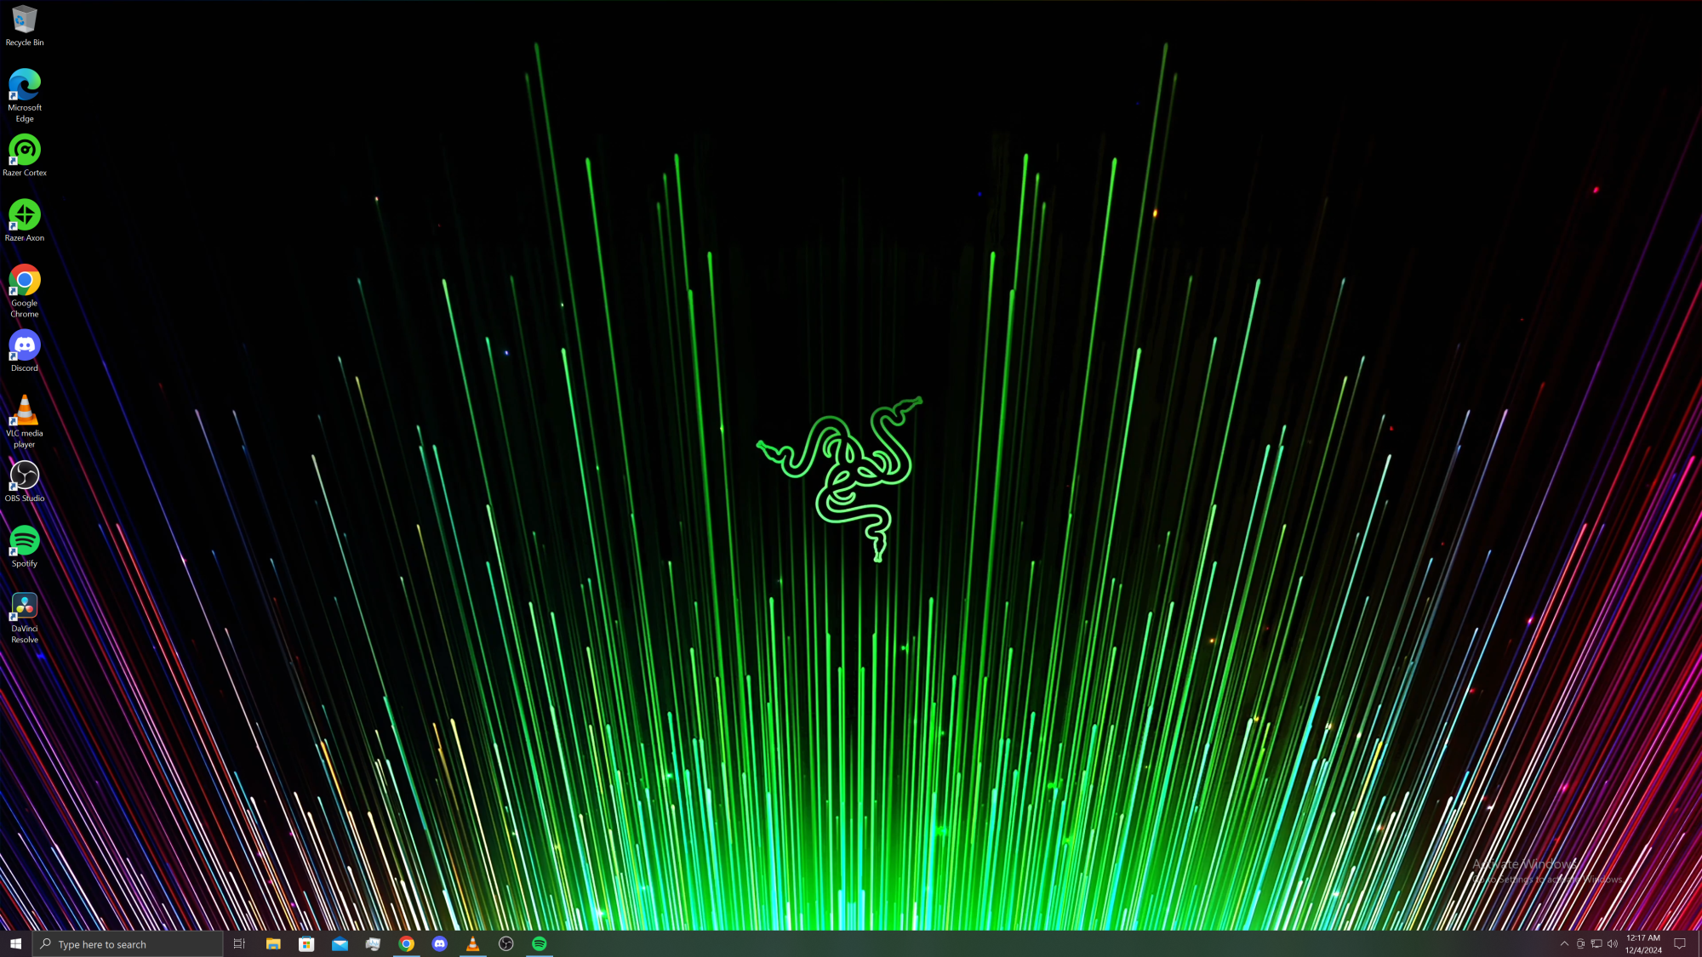Select the Razer Axon desktop shortcut
1702x957 pixels.
(25, 220)
